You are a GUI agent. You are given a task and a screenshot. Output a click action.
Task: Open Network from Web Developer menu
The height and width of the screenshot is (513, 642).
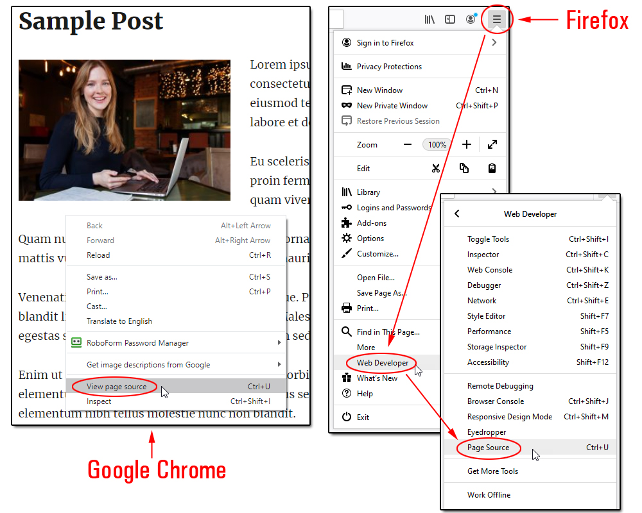coord(530,301)
